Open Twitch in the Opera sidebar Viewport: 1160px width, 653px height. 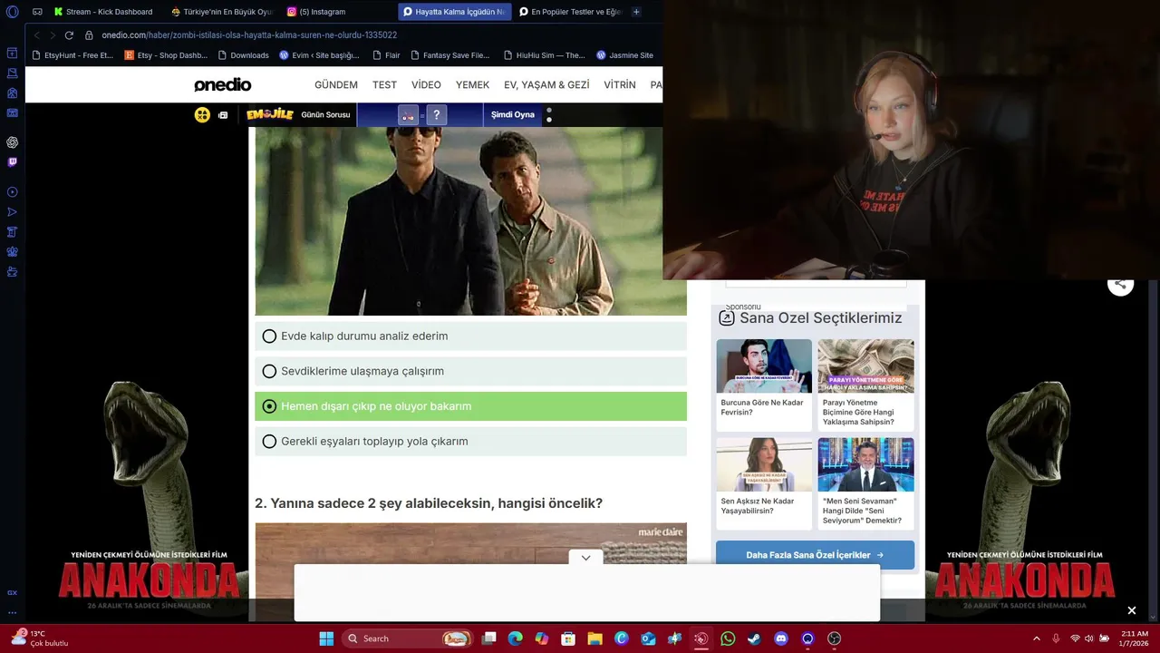(12, 162)
